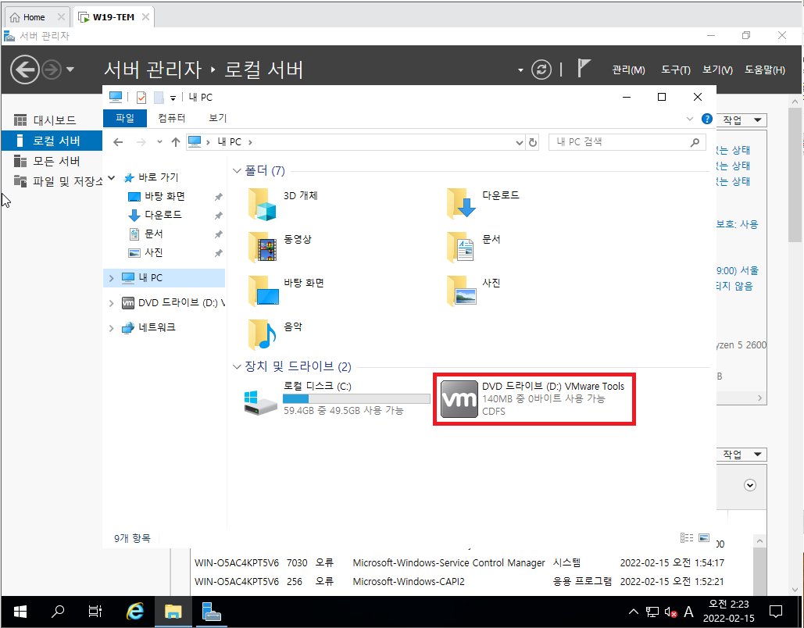
Task: Open the Windows Start menu
Action: pyautogui.click(x=20, y=611)
